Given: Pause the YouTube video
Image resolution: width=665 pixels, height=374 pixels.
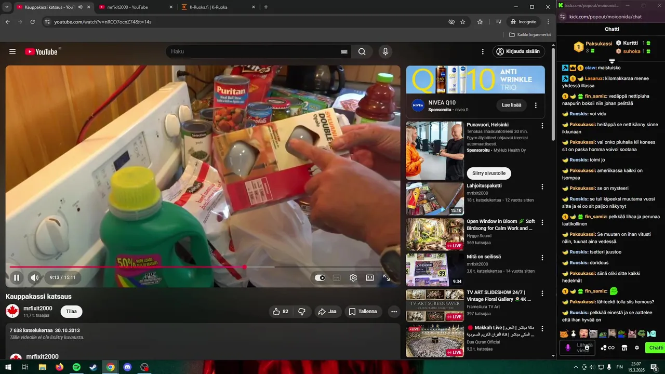Looking at the screenshot, I should coord(17,278).
